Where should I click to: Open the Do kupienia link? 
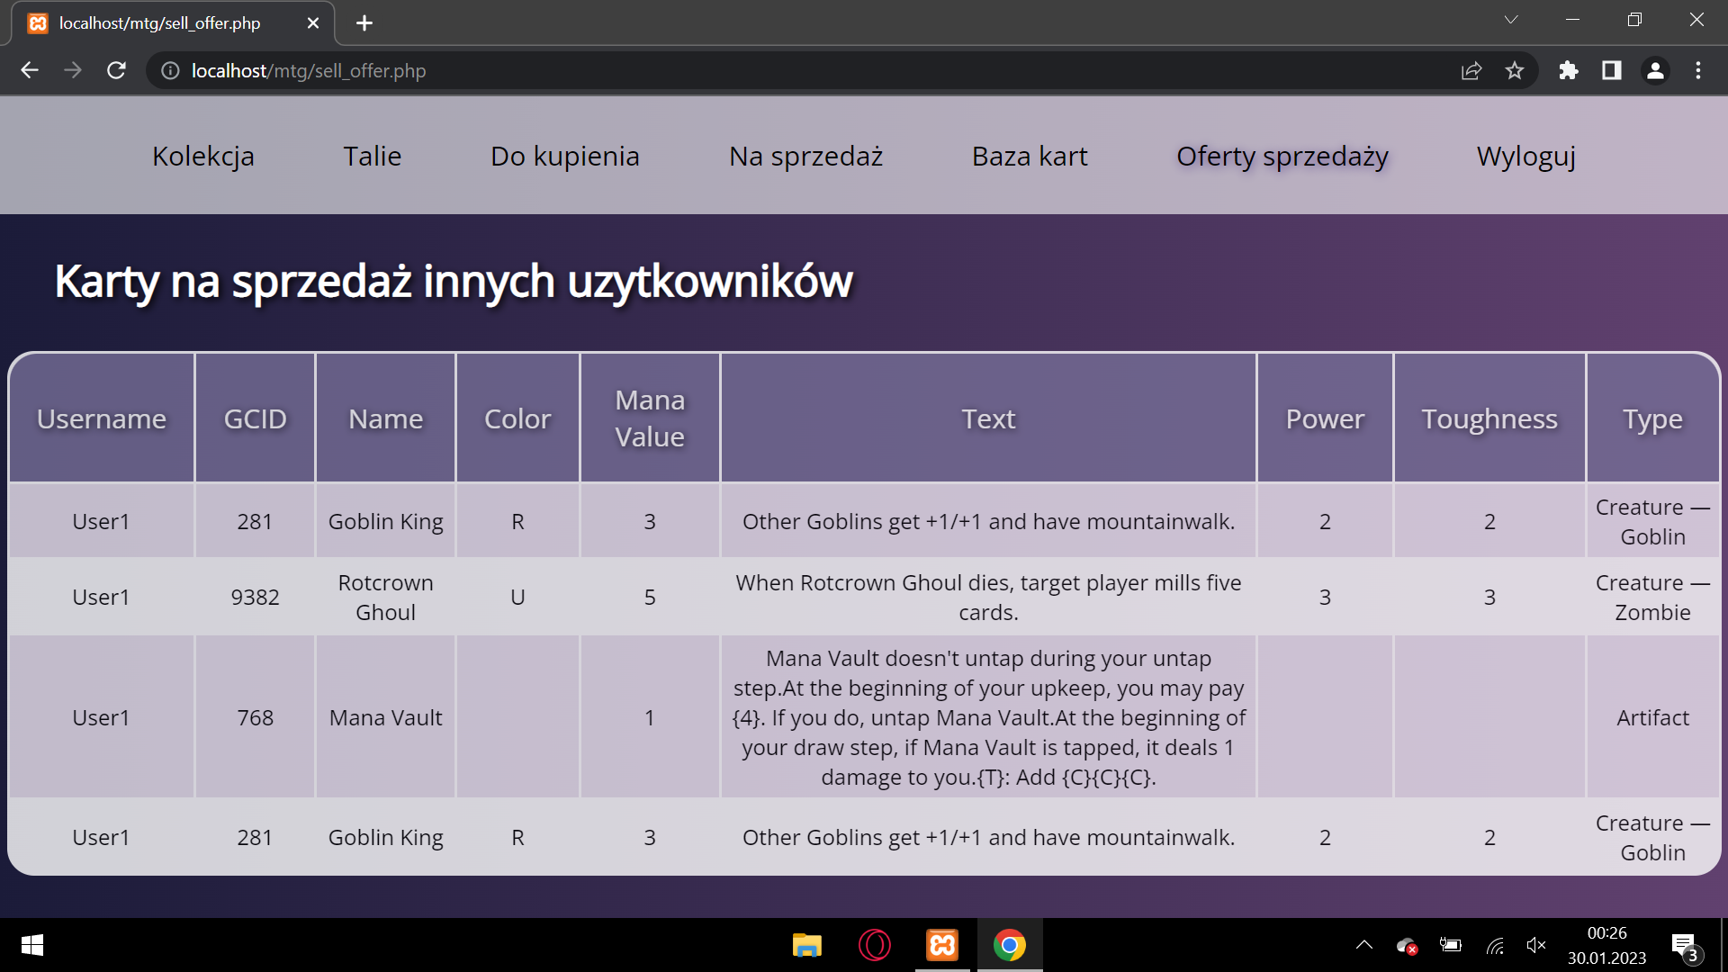(565, 156)
